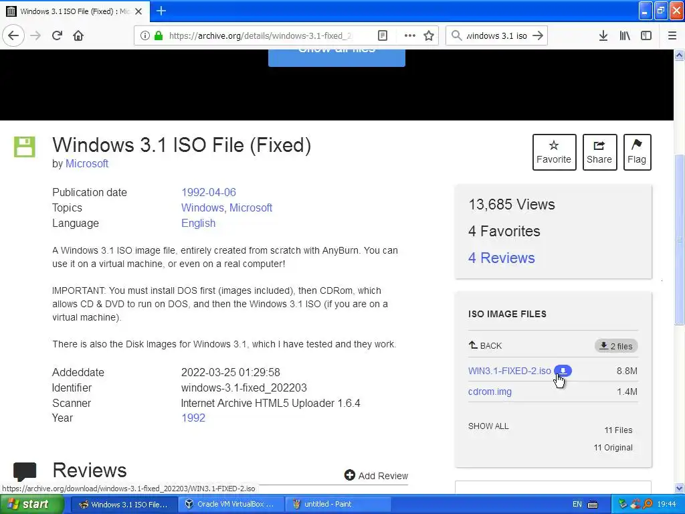Image resolution: width=685 pixels, height=514 pixels.
Task: Click blue download icon next to WIN3.1-FIXED-2.iso
Action: tap(563, 371)
